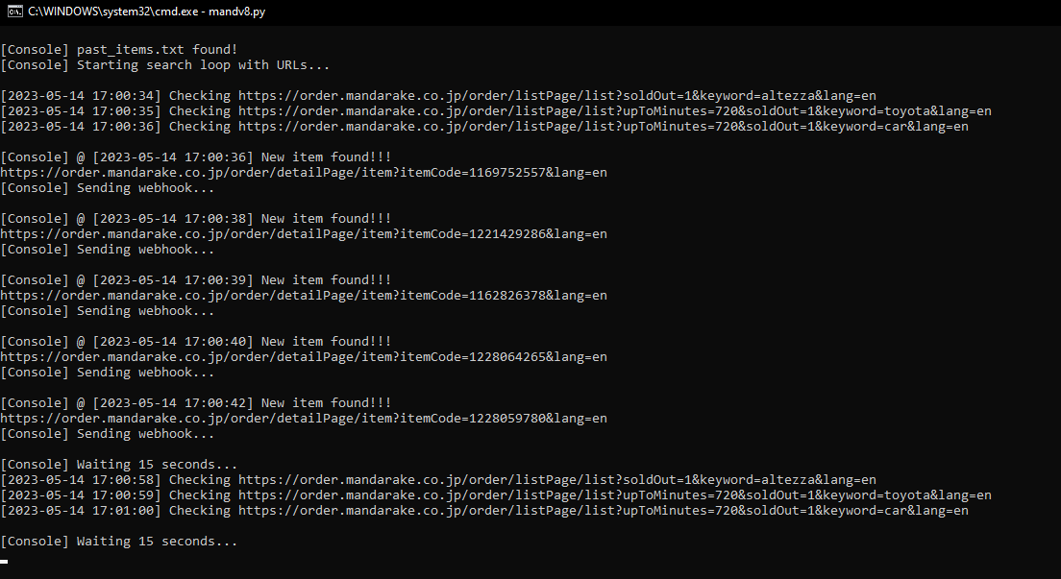
Task: Click the Starting search loop with URLs line
Action: (x=163, y=64)
